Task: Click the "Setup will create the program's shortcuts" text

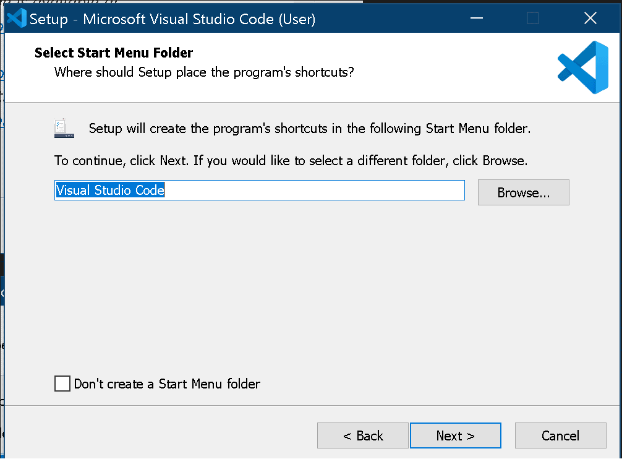Action: [x=309, y=129]
